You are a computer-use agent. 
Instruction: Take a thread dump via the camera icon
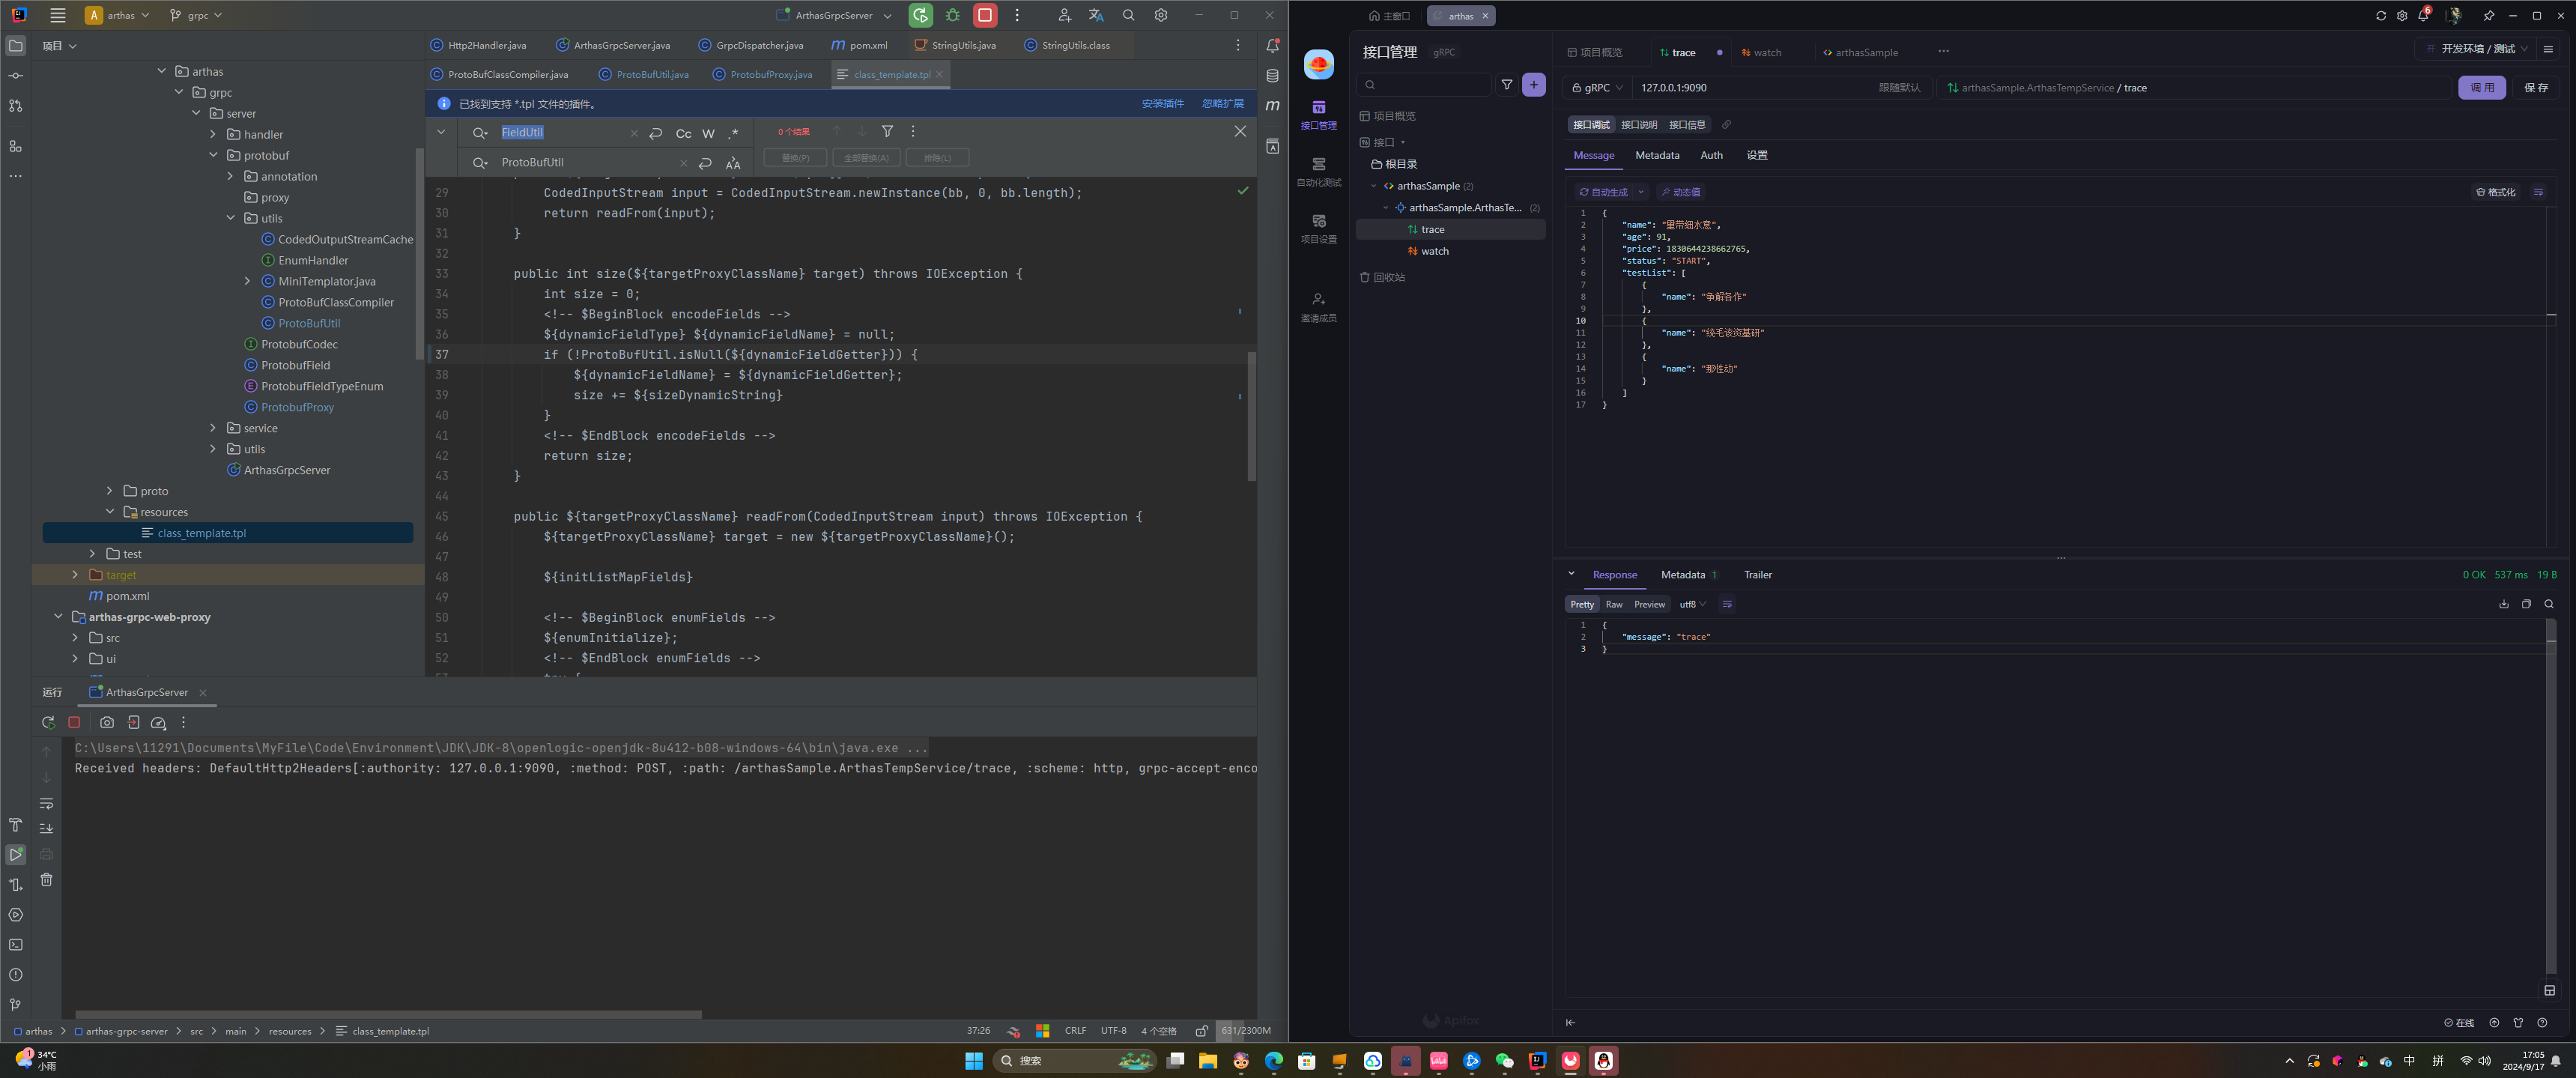107,722
